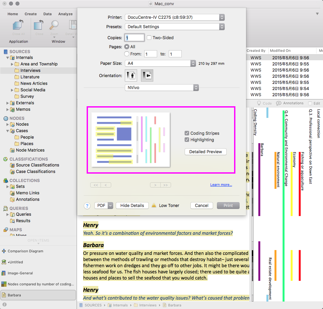This screenshot has width=323, height=309.
Task: Click the Low Toner warning icon
Action: point(154,205)
